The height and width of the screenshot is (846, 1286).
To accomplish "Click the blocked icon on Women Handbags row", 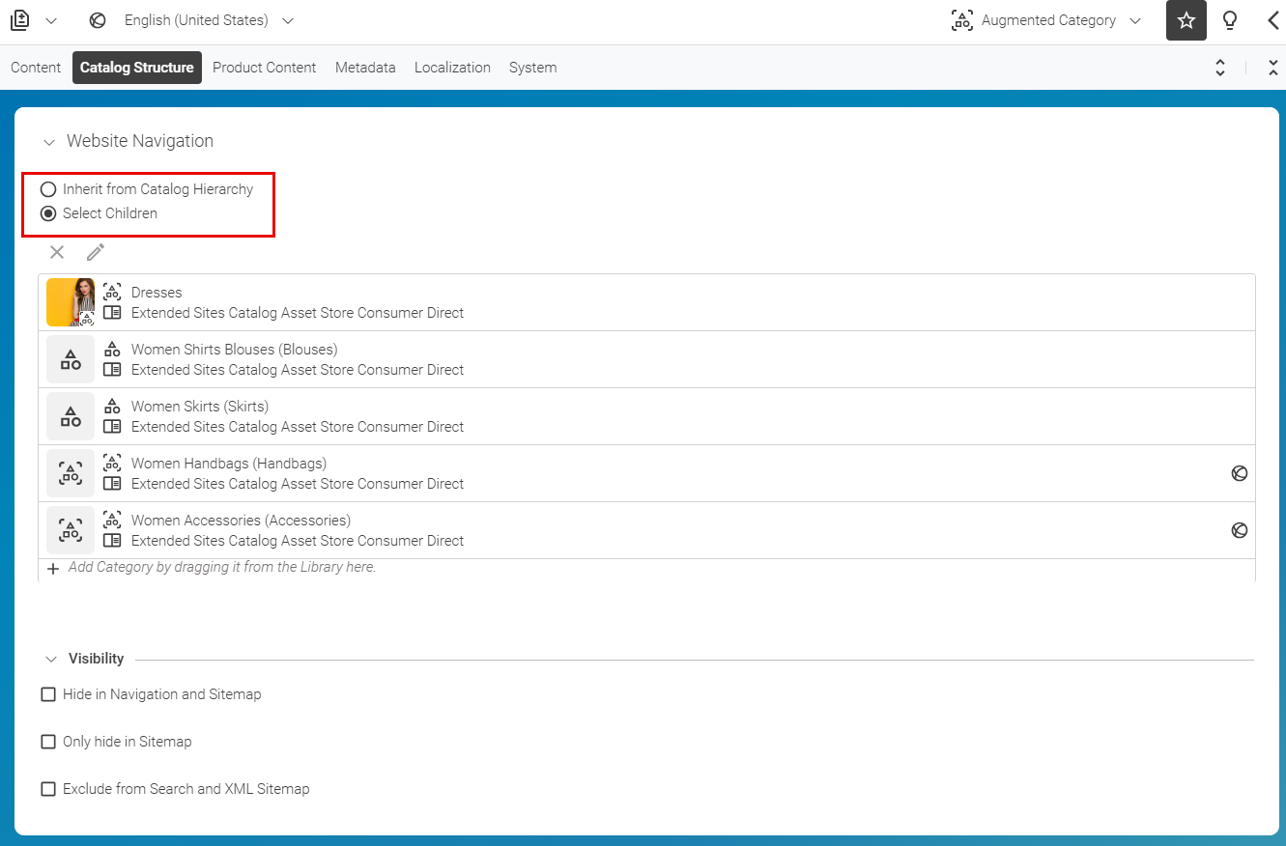I will pyautogui.click(x=1240, y=473).
